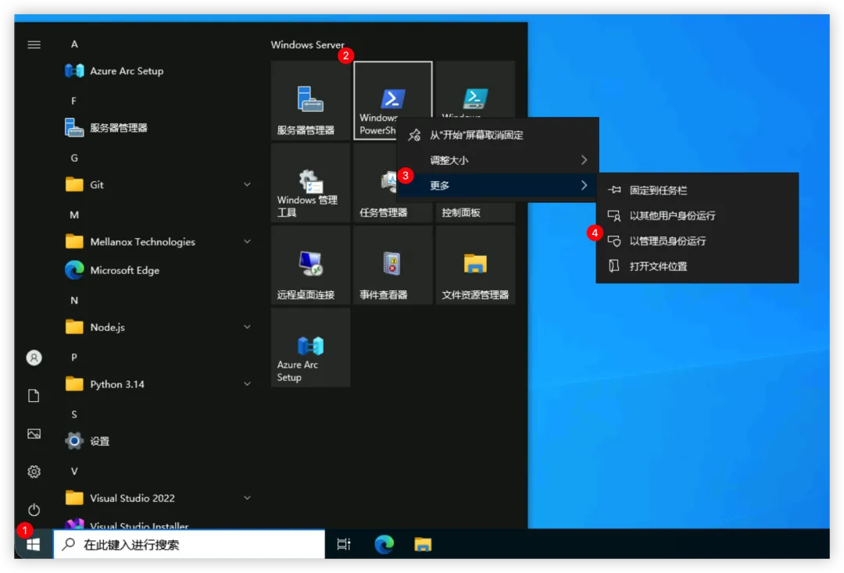Screen dimensions: 844x573
Task: Expand the Visual Studio 2022 chevron
Action: coord(247,498)
